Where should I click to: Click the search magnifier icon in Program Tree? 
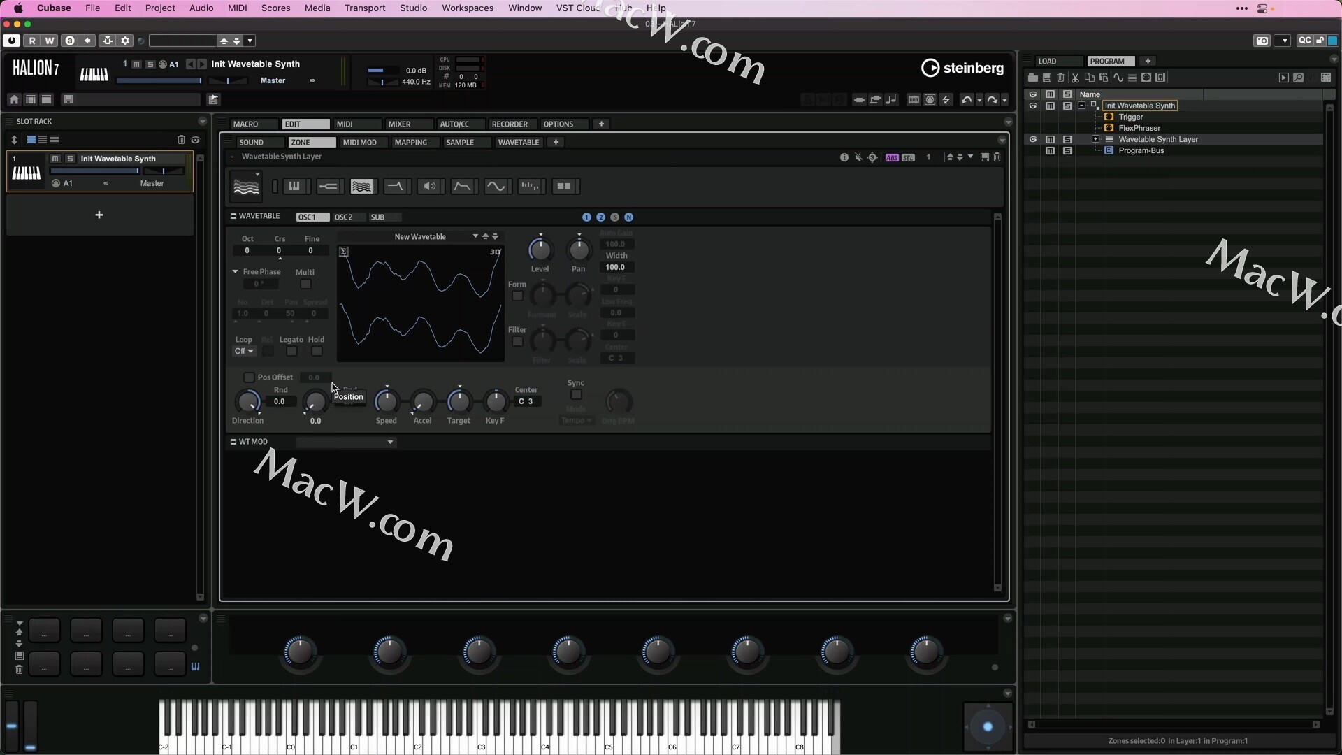tap(1298, 78)
